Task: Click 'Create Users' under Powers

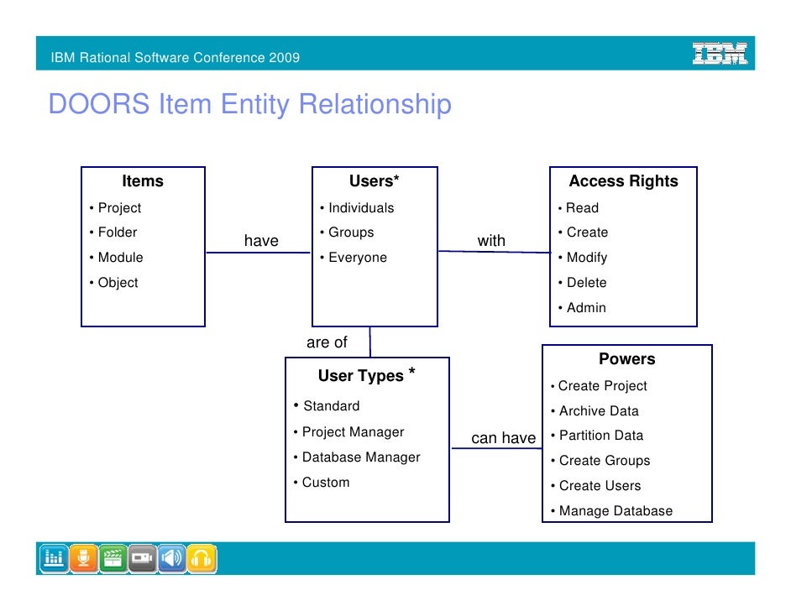Action: [x=600, y=485]
